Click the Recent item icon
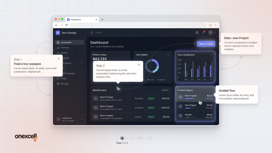Viewport: 272px width, 153px height. coord(180,116)
